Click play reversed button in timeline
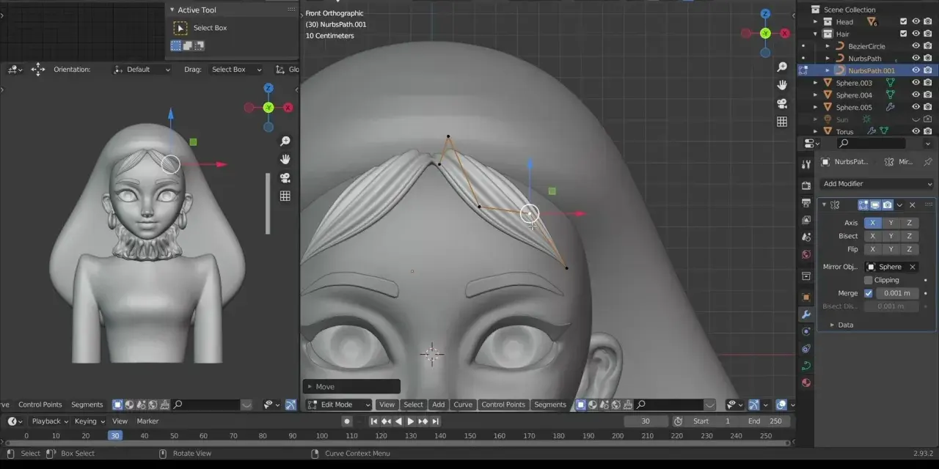The height and width of the screenshot is (469, 939). click(x=398, y=421)
